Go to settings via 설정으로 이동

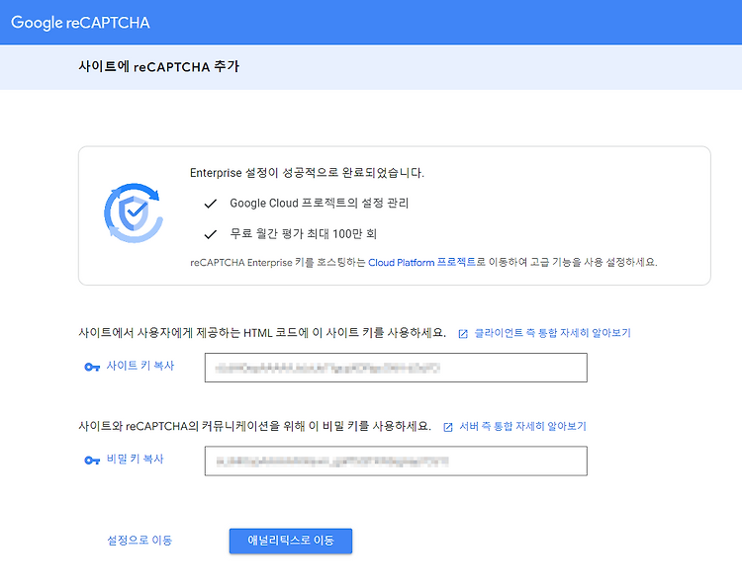pyautogui.click(x=139, y=541)
